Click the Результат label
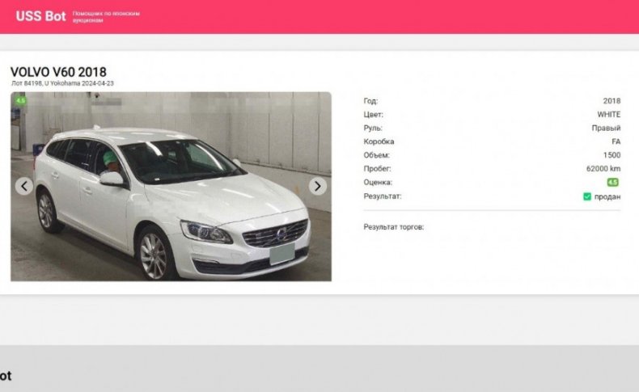The width and height of the screenshot is (639, 392). click(383, 196)
